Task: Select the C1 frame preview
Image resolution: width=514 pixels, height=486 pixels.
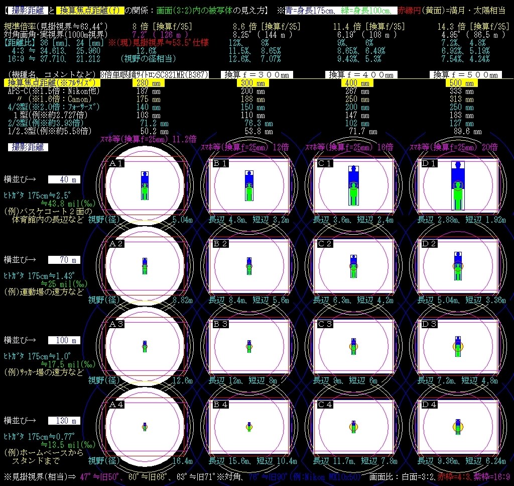Action: click(353, 185)
